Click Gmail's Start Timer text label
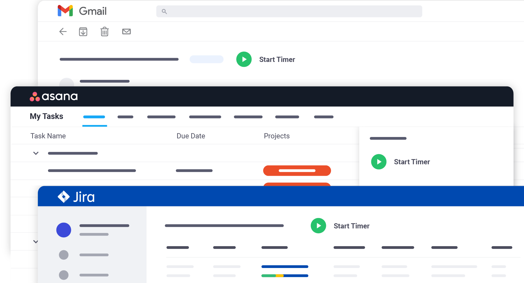This screenshot has height=283, width=524. 277,59
